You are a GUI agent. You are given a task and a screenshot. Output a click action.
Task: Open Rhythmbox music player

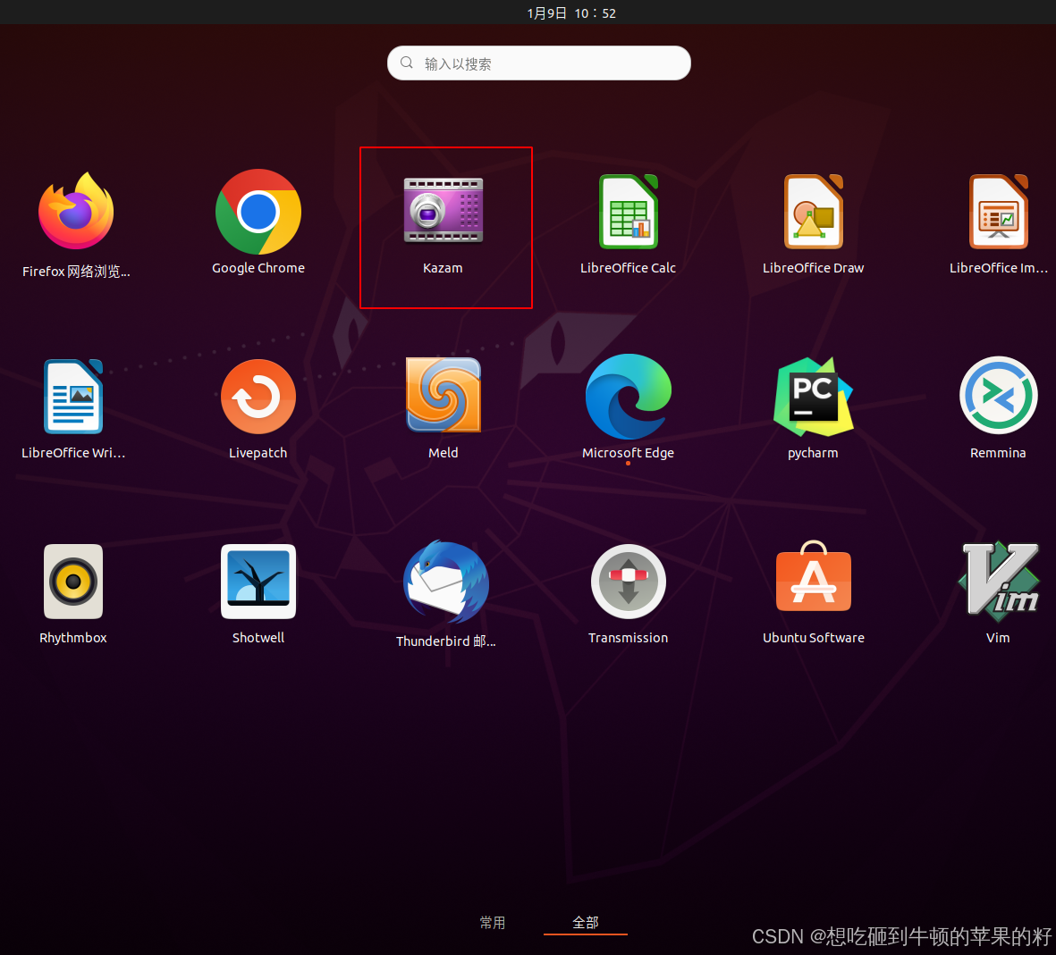pos(73,582)
